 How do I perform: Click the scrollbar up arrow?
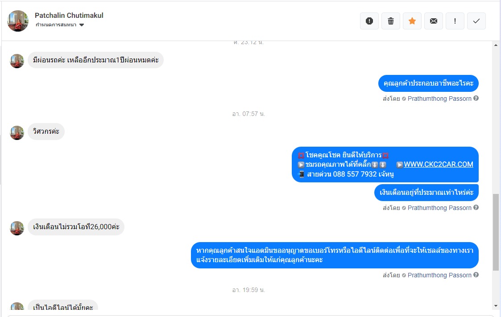496,45
